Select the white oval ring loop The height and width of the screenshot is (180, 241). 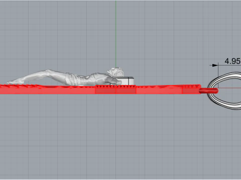point(224,91)
